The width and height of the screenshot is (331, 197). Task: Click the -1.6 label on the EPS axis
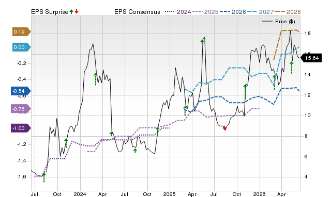tap(22, 177)
